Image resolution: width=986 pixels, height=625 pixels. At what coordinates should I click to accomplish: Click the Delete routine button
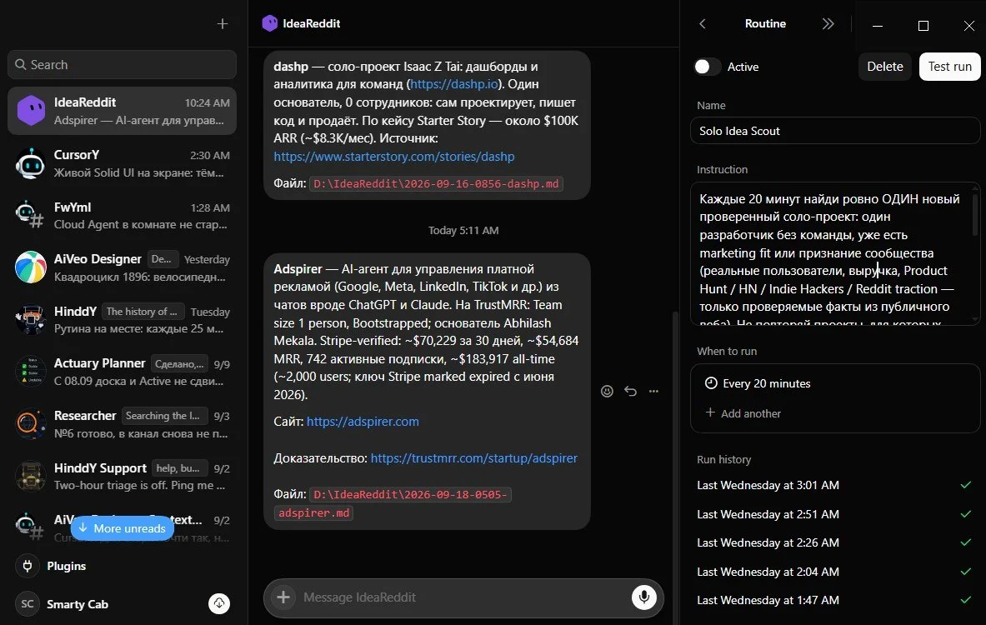[885, 67]
